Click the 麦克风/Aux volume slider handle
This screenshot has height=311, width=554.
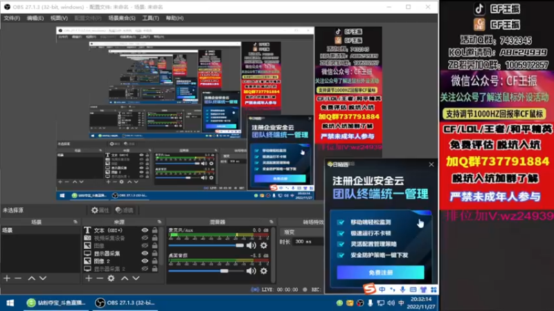[240, 245]
